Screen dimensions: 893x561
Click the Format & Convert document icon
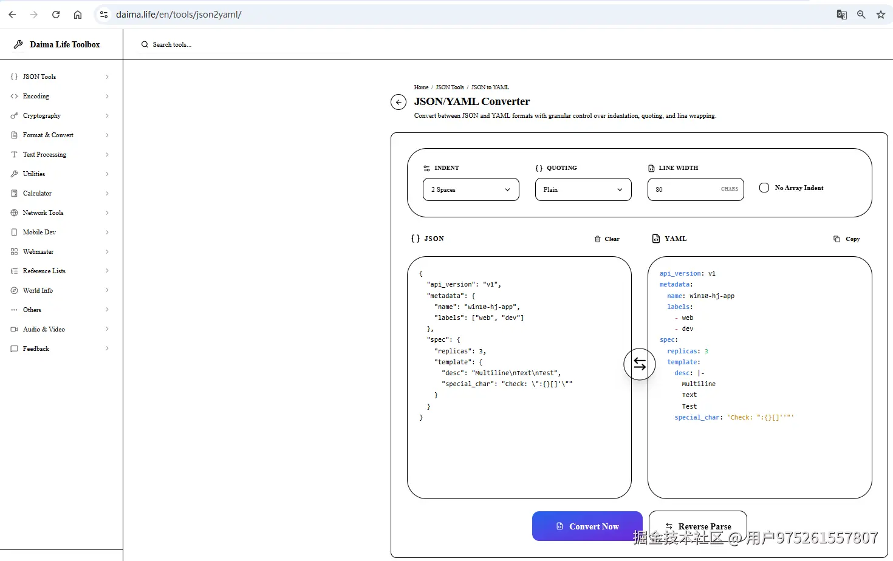(14, 135)
